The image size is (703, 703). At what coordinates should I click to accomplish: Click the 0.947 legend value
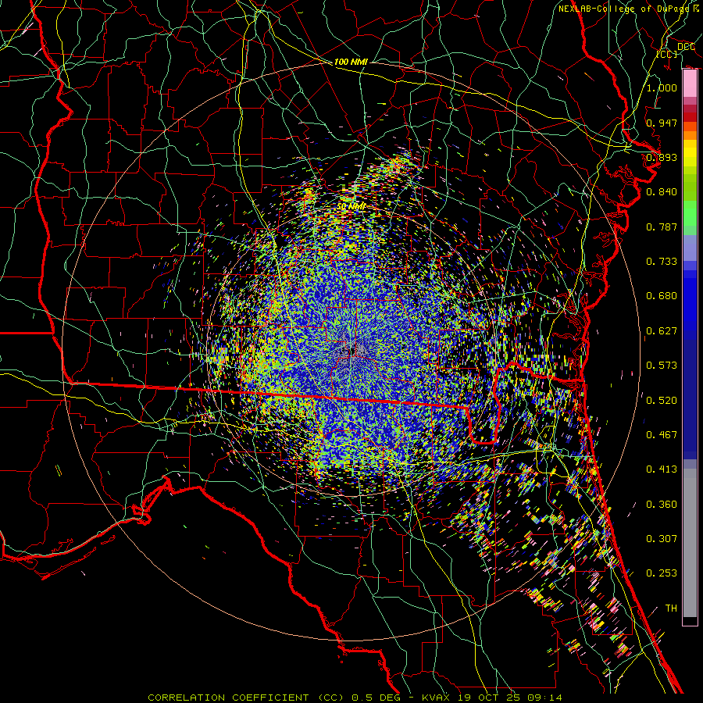coord(662,123)
